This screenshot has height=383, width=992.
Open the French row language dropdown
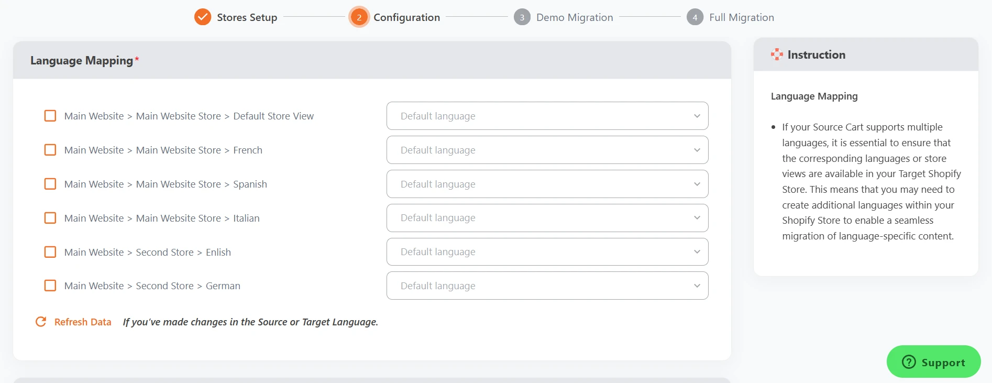[547, 150]
